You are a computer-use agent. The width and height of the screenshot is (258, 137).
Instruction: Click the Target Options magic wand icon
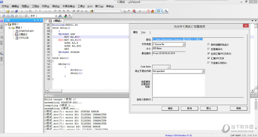(60, 16)
